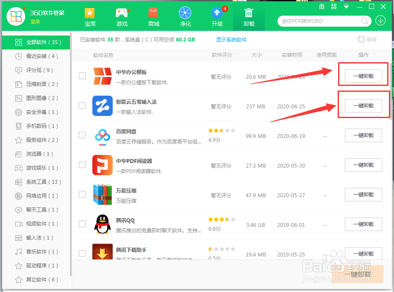The image size is (394, 292).
Task: Open the 宝库 star icon tab
Action: [90, 17]
